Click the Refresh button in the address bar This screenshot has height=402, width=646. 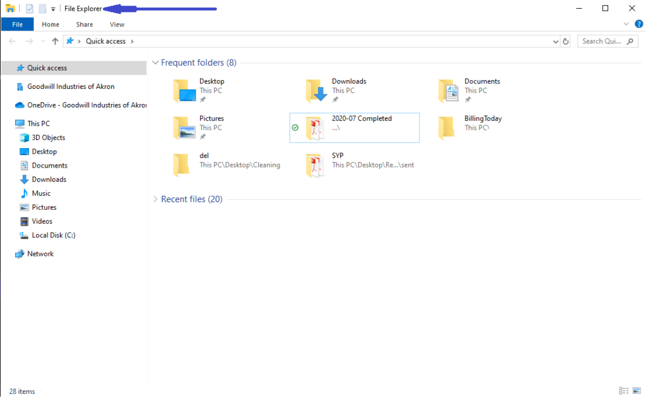pos(565,41)
